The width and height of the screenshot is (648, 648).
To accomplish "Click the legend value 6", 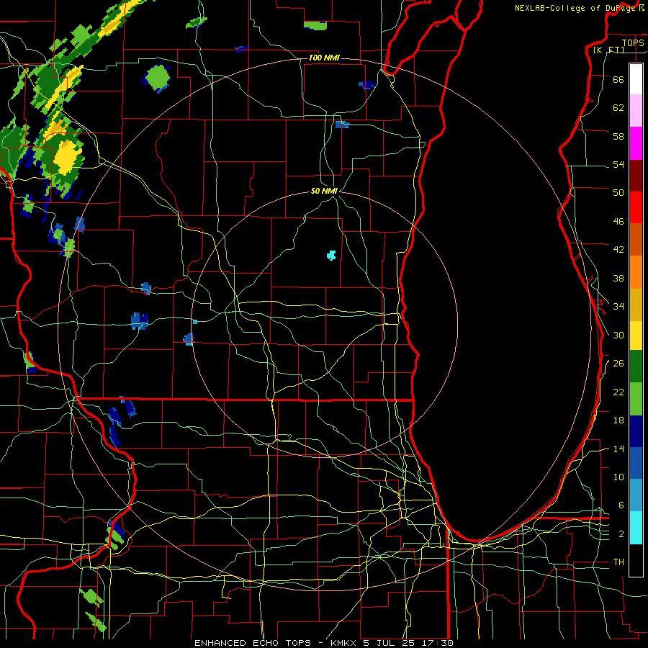I will (621, 505).
